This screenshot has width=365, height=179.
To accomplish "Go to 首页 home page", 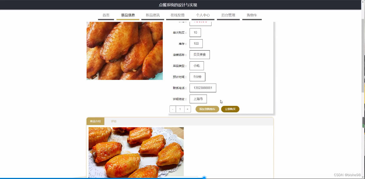I will point(106,15).
